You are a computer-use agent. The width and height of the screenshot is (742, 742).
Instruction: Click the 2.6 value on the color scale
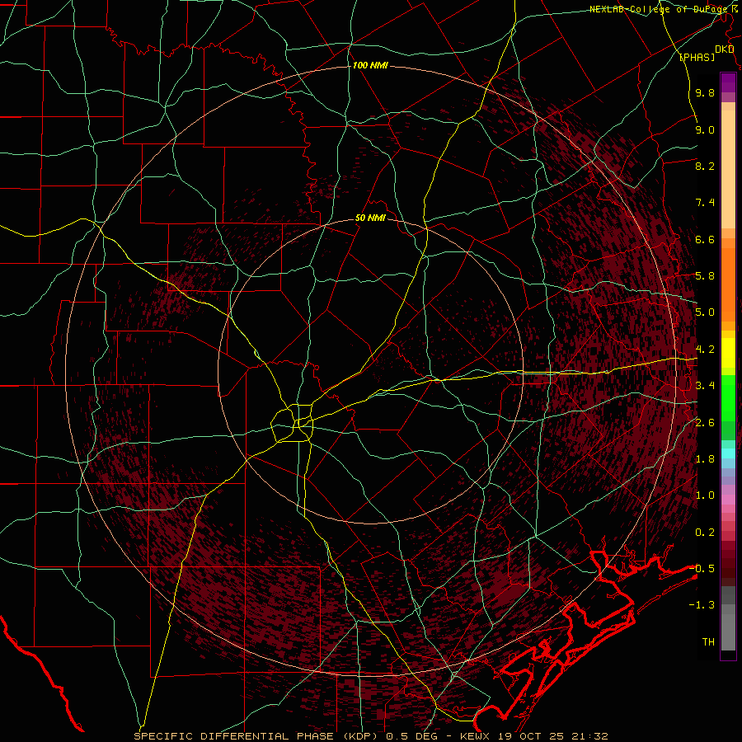(705, 423)
